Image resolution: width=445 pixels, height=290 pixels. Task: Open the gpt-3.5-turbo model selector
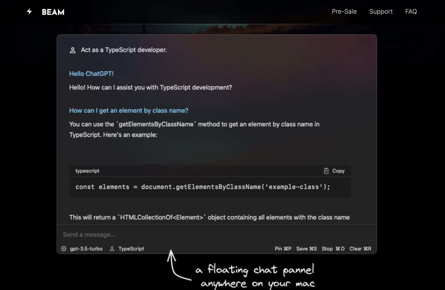[86, 249]
